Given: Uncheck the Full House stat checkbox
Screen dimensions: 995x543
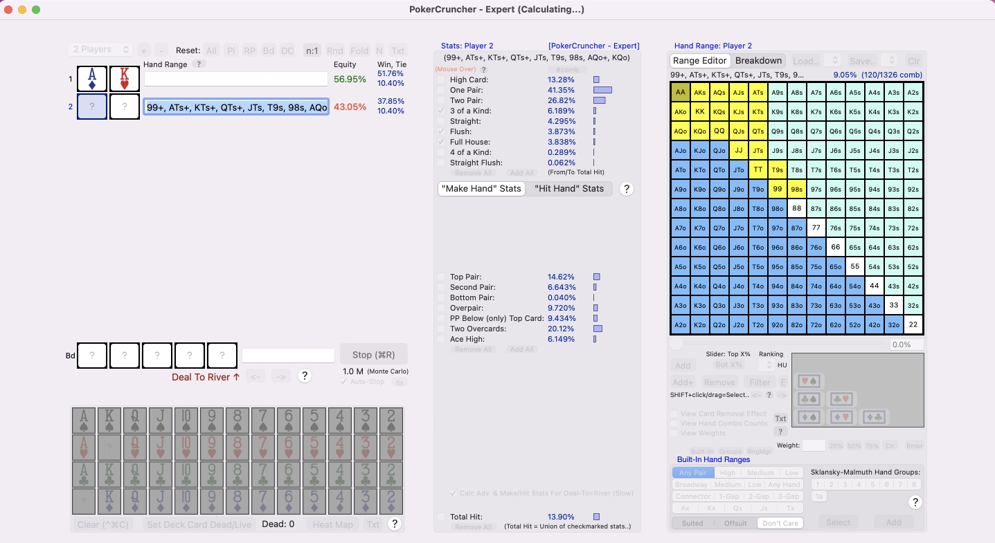Looking at the screenshot, I should click(x=441, y=142).
